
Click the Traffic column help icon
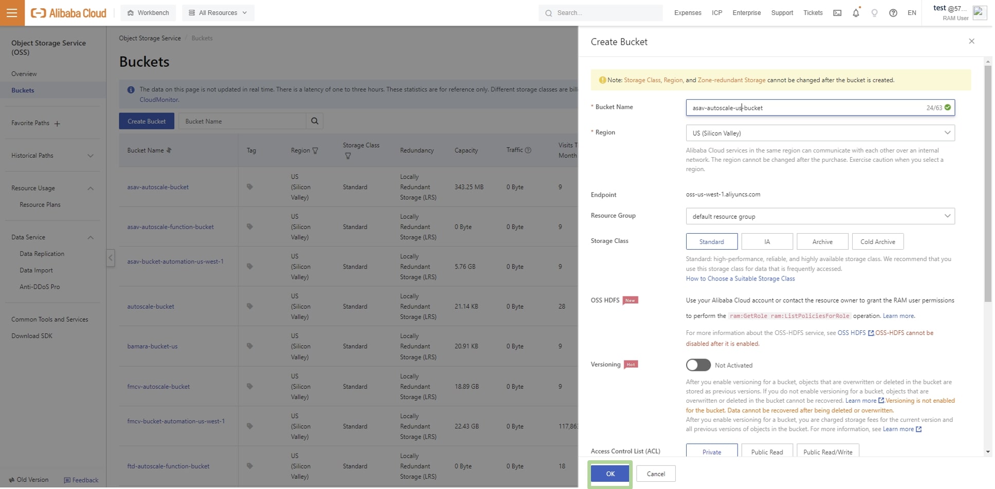pos(528,151)
